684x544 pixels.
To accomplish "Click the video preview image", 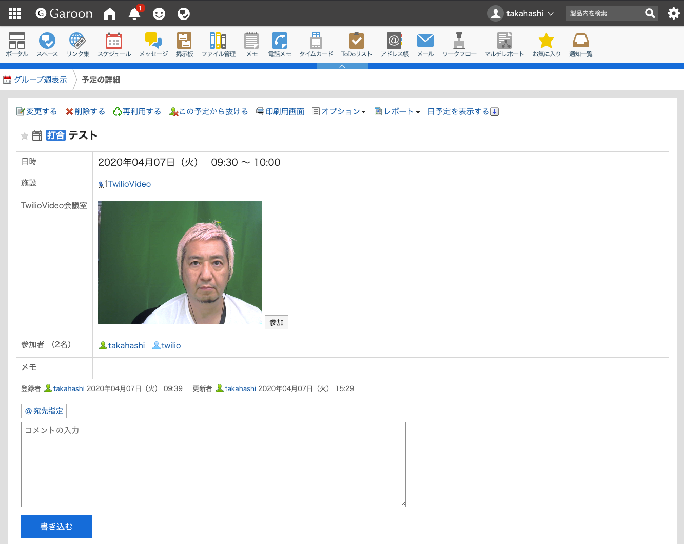I will coord(180,263).
